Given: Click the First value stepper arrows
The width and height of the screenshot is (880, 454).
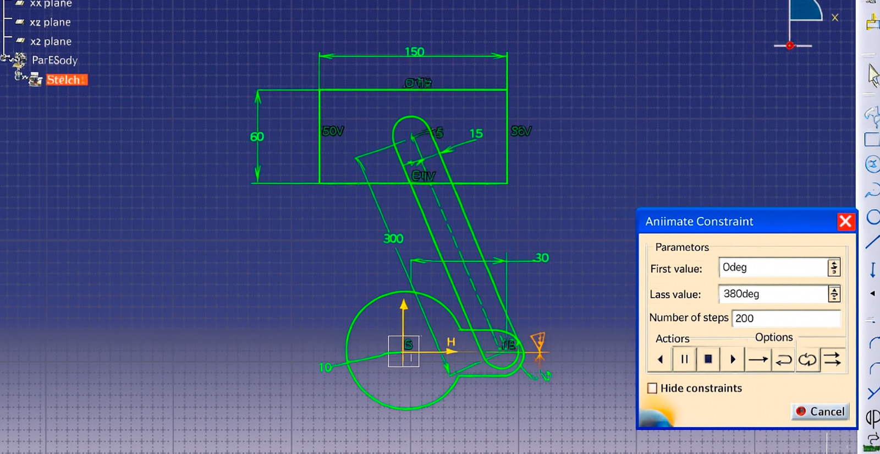Looking at the screenshot, I should 834,268.
